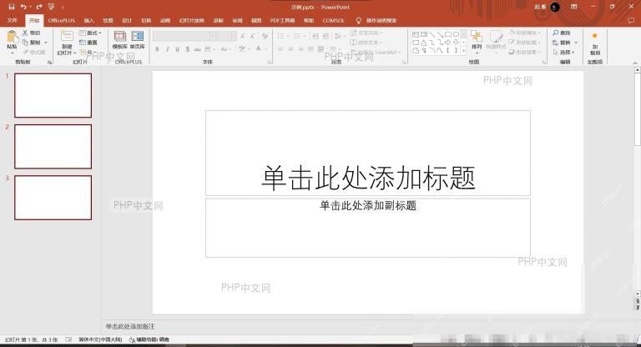Switch to the Design (设计) tab

pos(127,20)
